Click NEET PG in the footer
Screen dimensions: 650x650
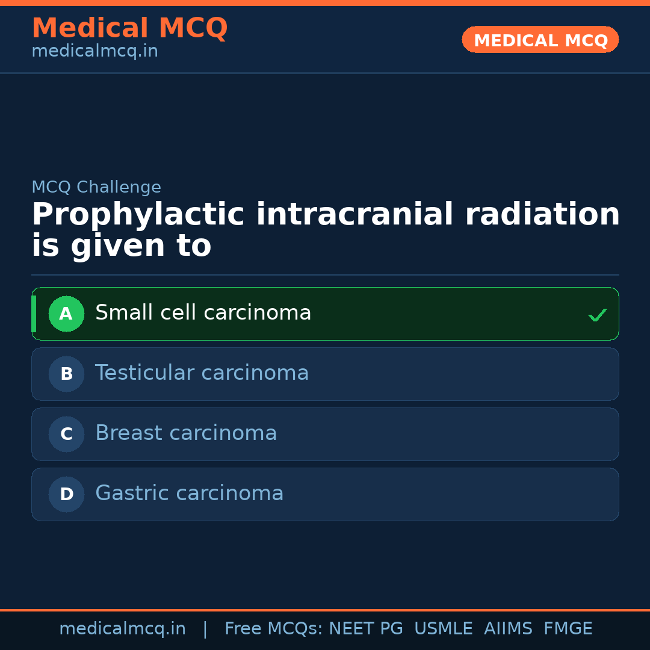[366, 629]
